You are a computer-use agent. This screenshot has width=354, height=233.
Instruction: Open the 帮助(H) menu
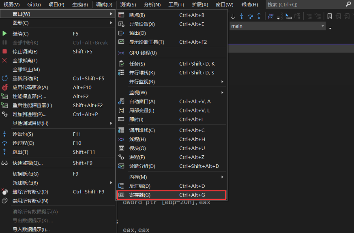[x=250, y=4]
